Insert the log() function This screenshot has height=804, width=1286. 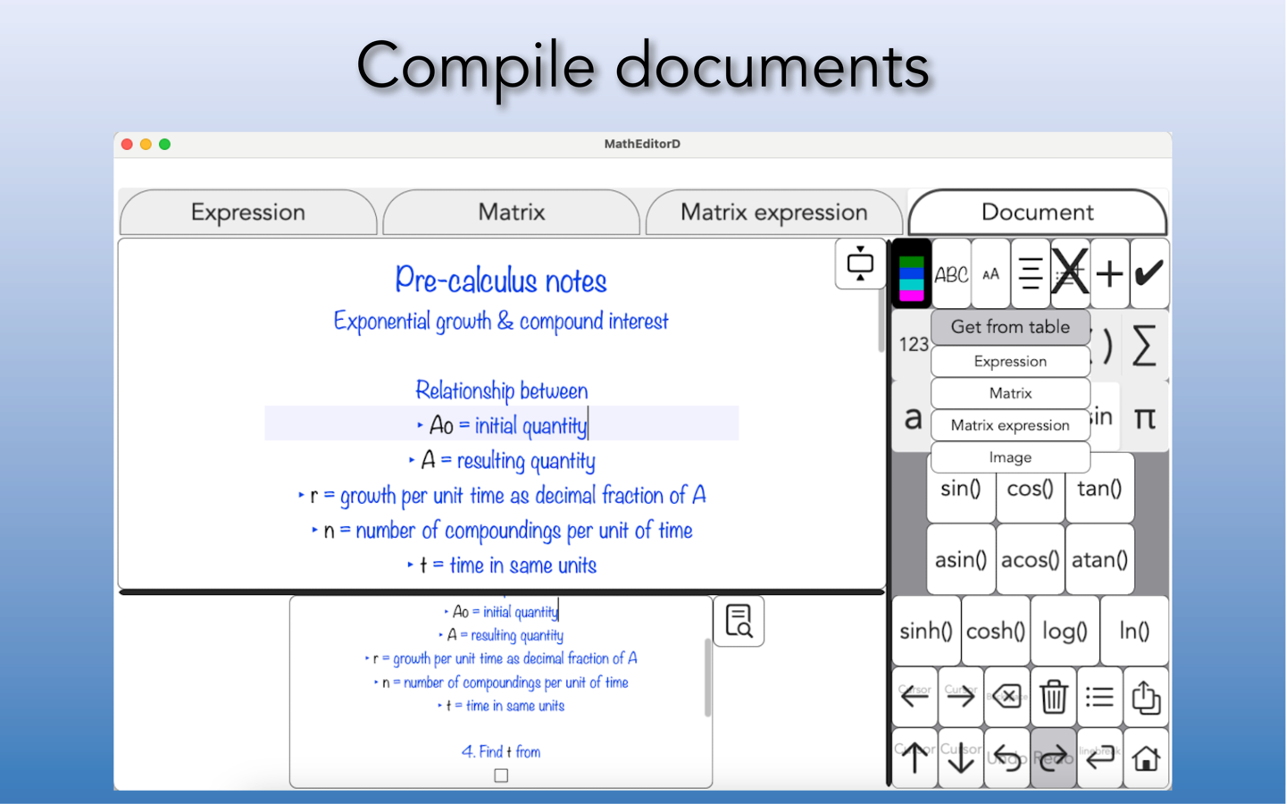(x=1065, y=631)
